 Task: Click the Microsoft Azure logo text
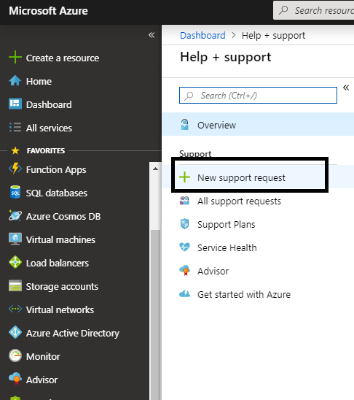coord(48,11)
